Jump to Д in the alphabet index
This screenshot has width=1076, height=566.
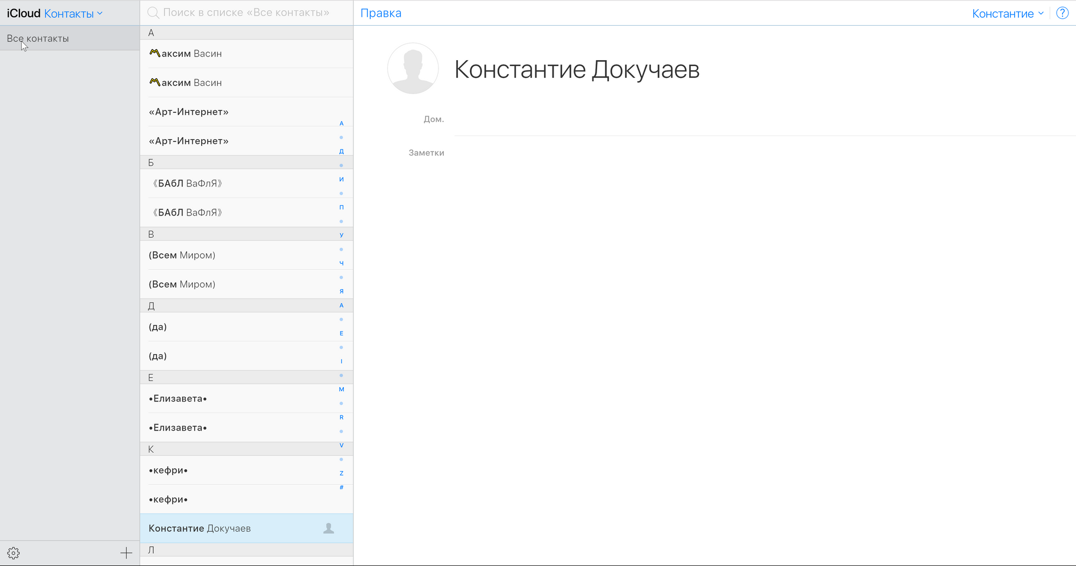[x=341, y=152]
